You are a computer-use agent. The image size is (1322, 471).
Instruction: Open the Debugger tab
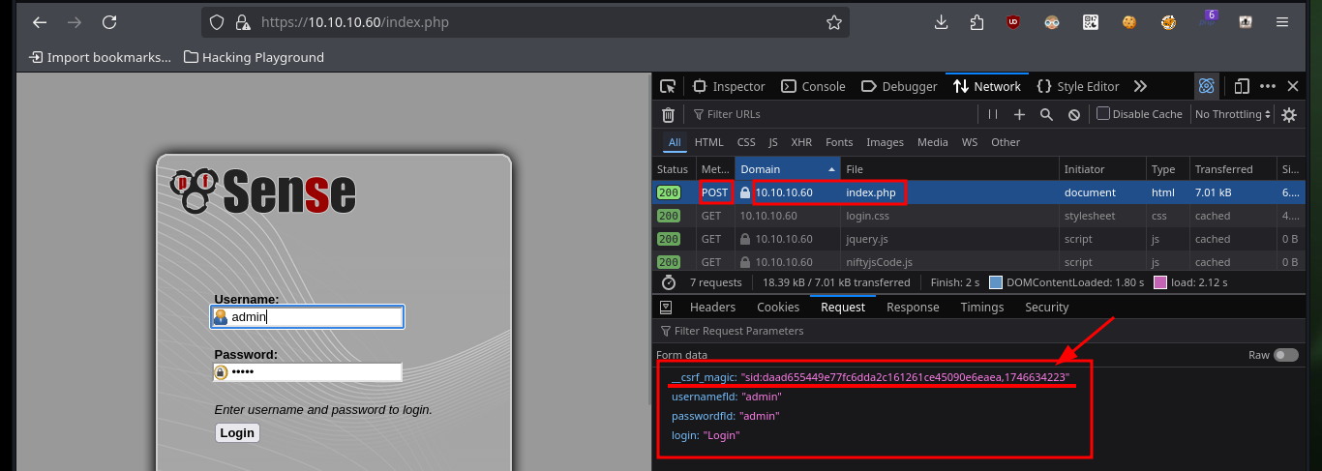coord(899,86)
